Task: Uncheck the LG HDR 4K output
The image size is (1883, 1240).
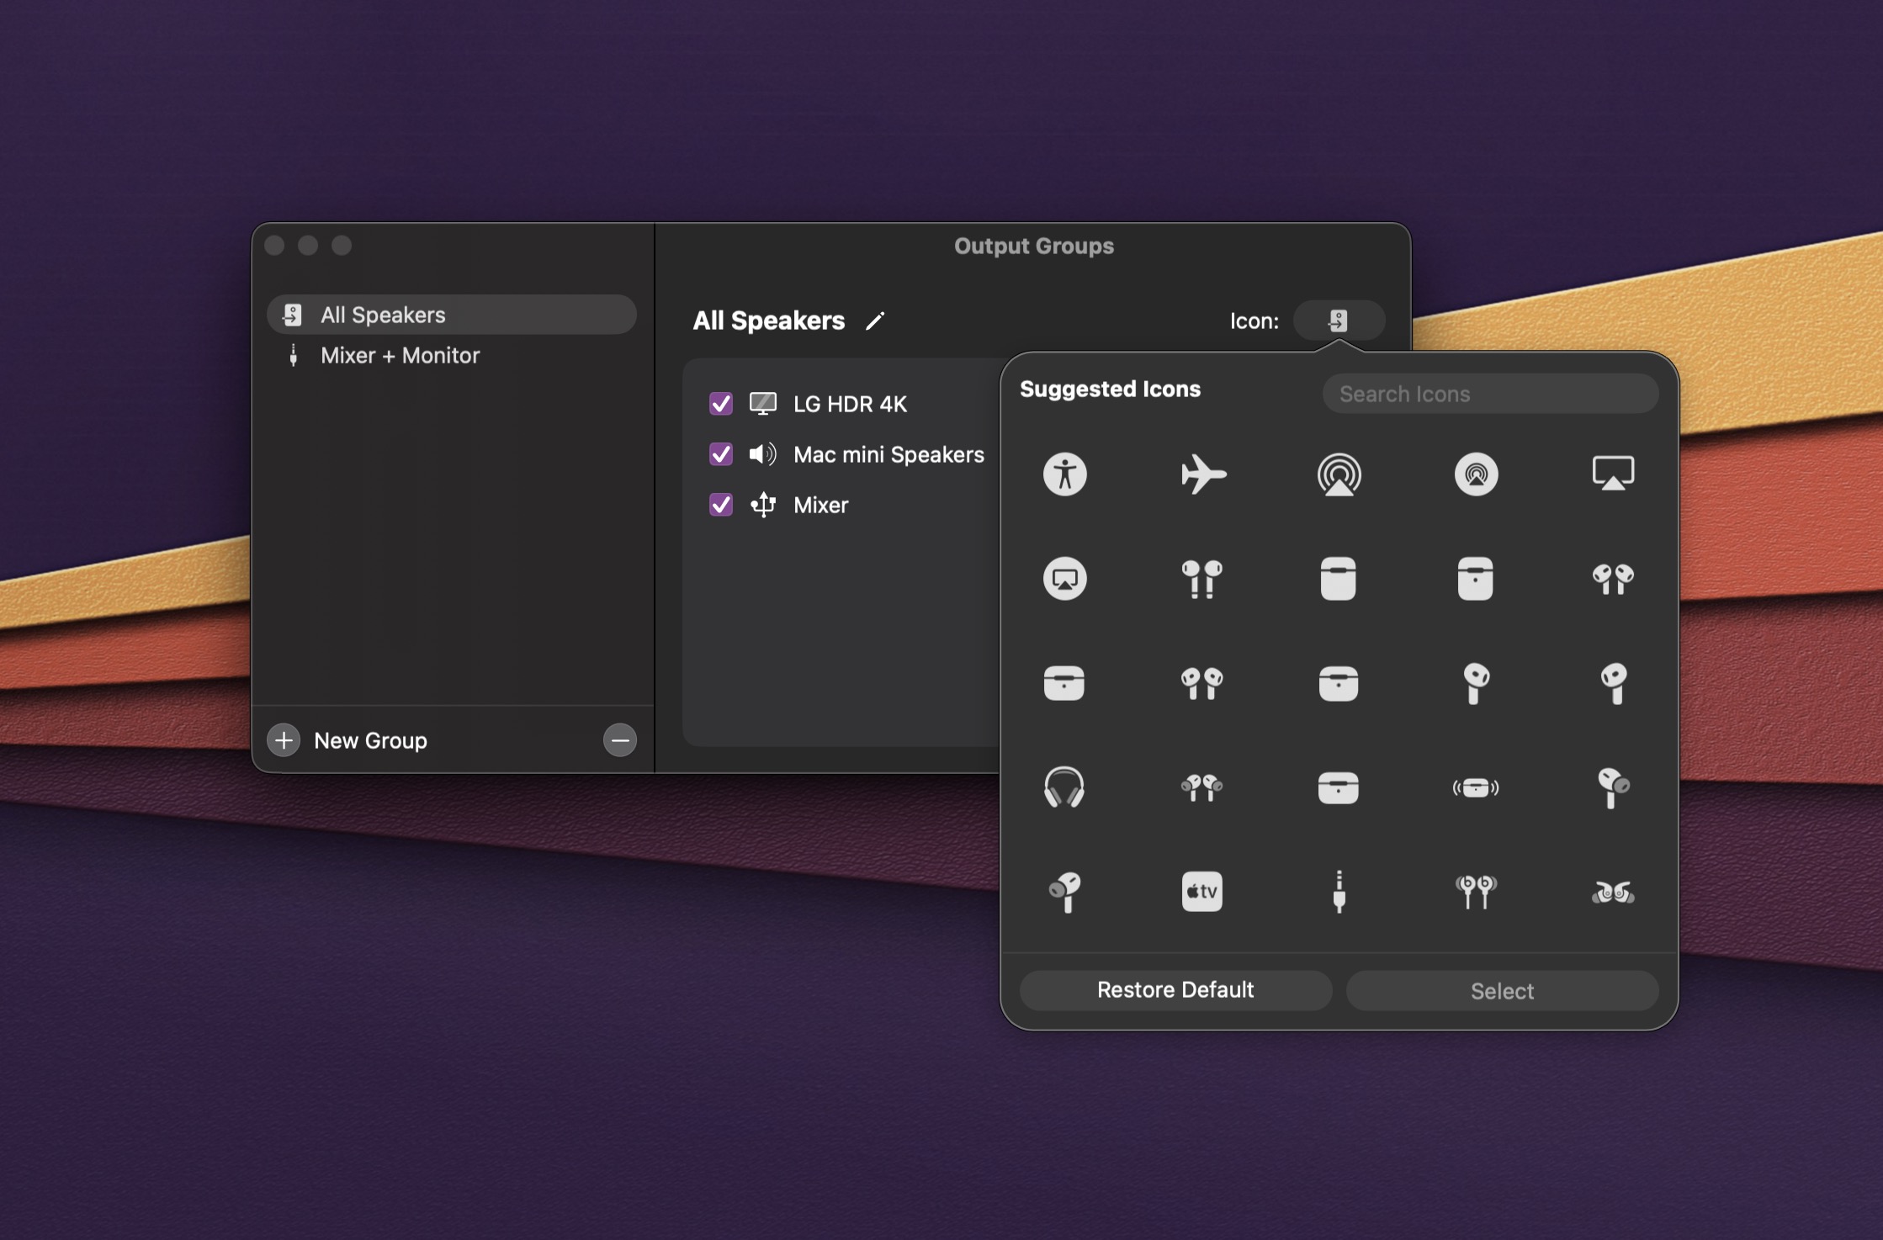Action: [x=721, y=404]
